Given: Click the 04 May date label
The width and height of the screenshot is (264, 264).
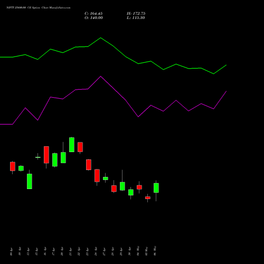Looking at the screenshot, I should [x=138, y=251].
